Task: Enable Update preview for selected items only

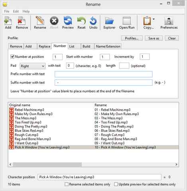Action: [116, 184]
